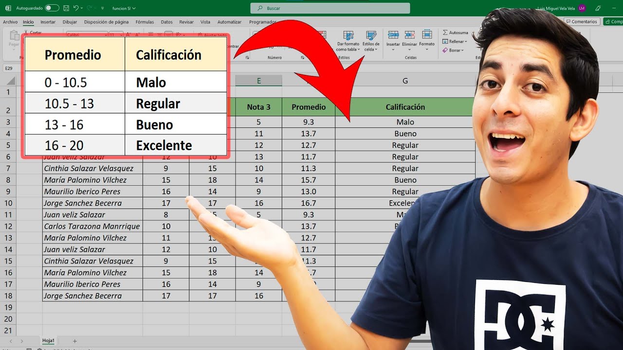
Task: Click the Buscar search box
Action: 330,8
